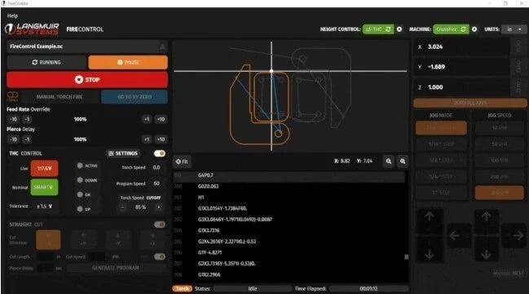
Task: Toggle the THC Control switch
Action: [x=159, y=153]
